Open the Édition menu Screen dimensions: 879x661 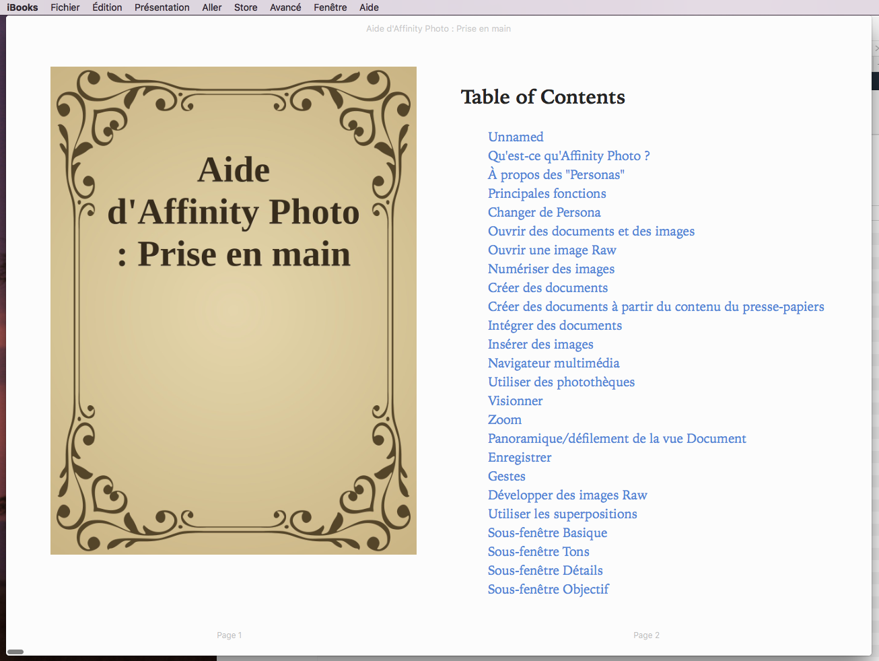tap(107, 7)
